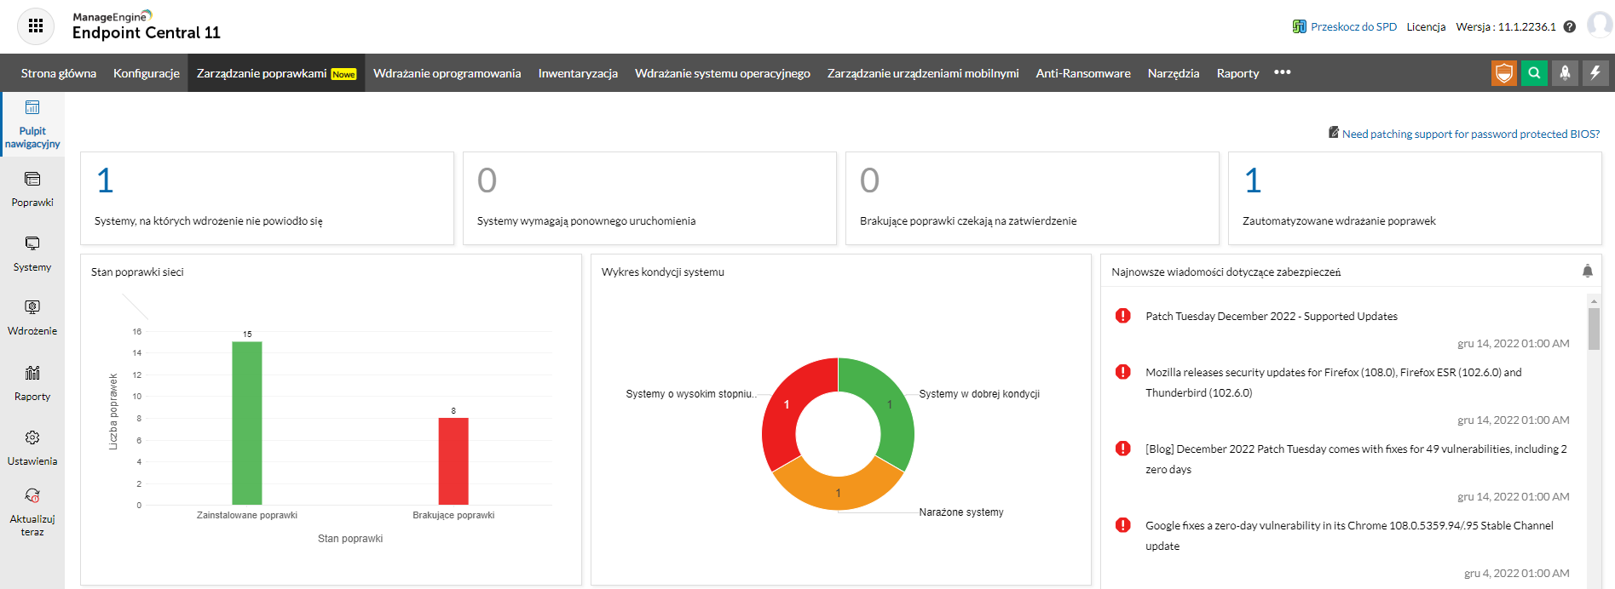Image resolution: width=1615 pixels, height=589 pixels.
Task: Click Systemy wymagają ponownego uruchomienia card label
Action: [586, 220]
